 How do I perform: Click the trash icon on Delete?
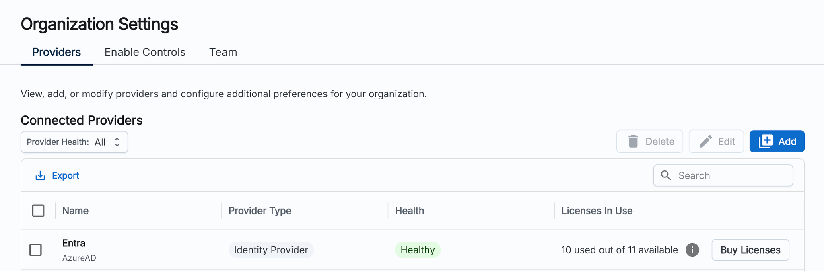[633, 142]
